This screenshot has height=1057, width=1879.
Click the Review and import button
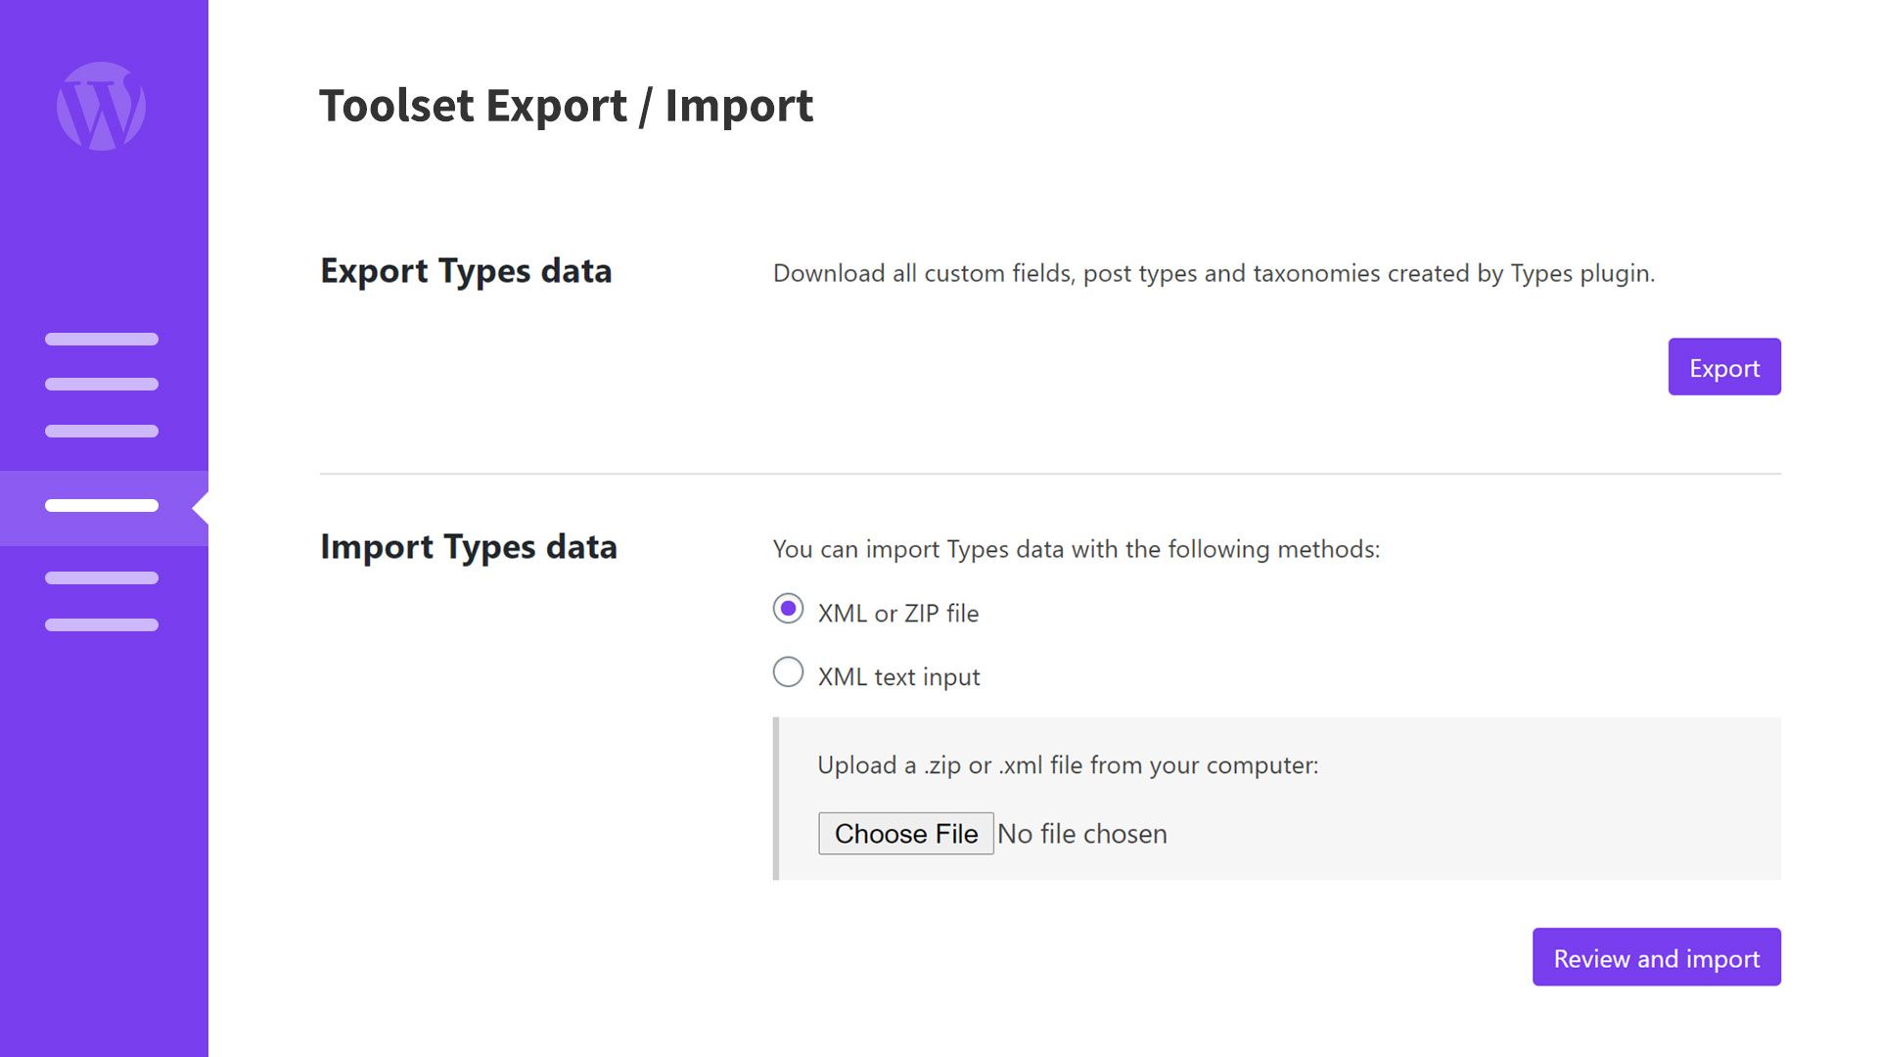tap(1656, 957)
